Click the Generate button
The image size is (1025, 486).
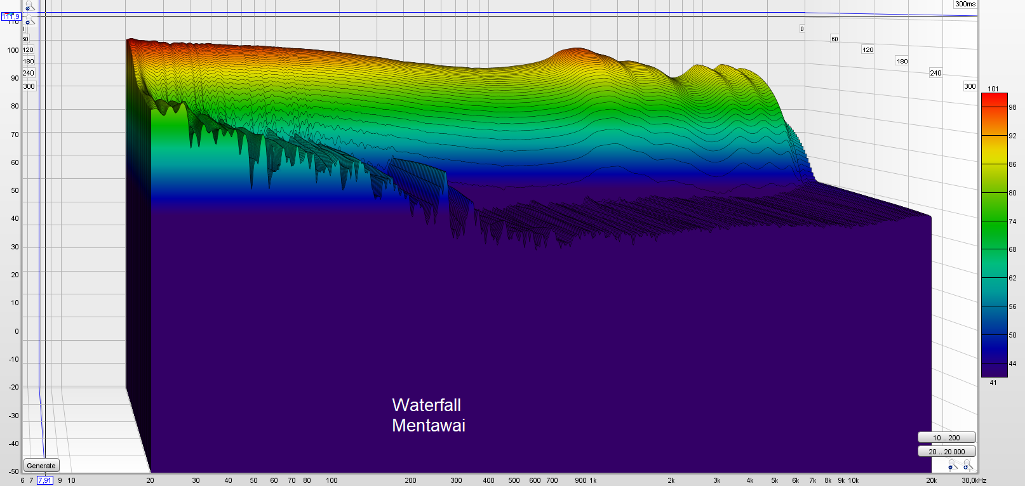(x=41, y=465)
